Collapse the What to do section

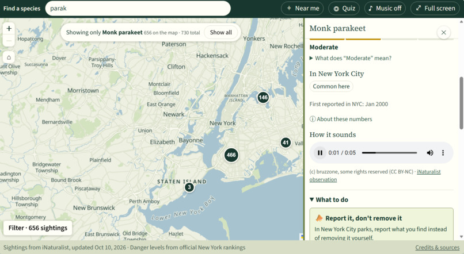[x=329, y=199]
